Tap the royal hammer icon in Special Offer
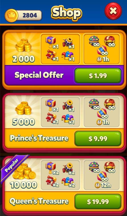Image resolution: width=127 pixels, height=216 pixels. tap(51, 41)
